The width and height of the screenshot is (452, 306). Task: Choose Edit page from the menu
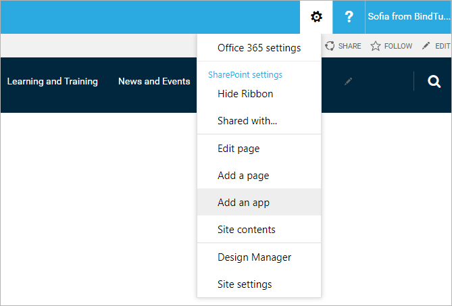pyautogui.click(x=259, y=149)
